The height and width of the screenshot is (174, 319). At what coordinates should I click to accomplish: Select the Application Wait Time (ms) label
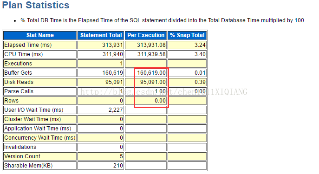point(38,129)
